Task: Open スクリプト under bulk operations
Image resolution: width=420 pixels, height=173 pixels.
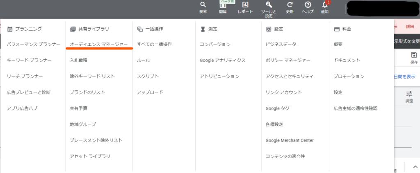Action: click(x=148, y=76)
